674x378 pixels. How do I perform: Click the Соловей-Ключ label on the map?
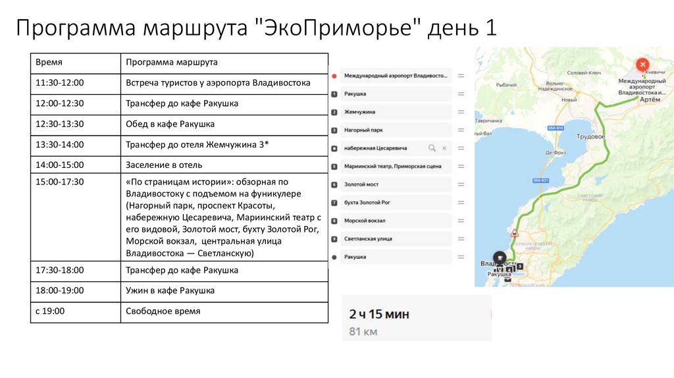(x=584, y=72)
